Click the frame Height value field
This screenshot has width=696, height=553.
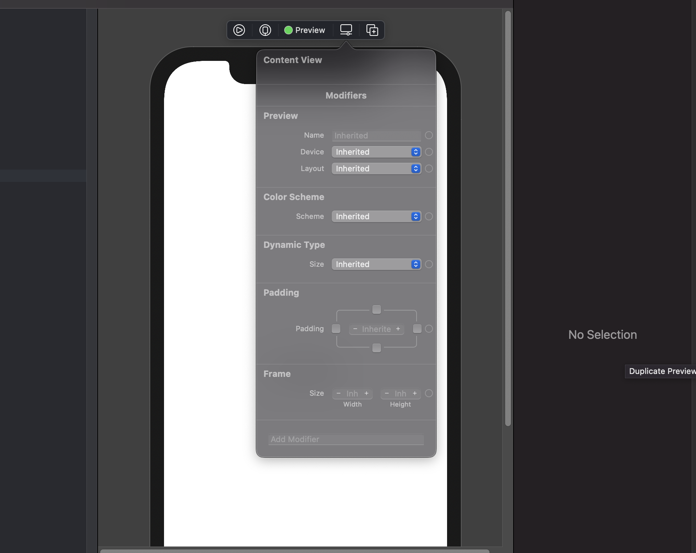tap(401, 394)
